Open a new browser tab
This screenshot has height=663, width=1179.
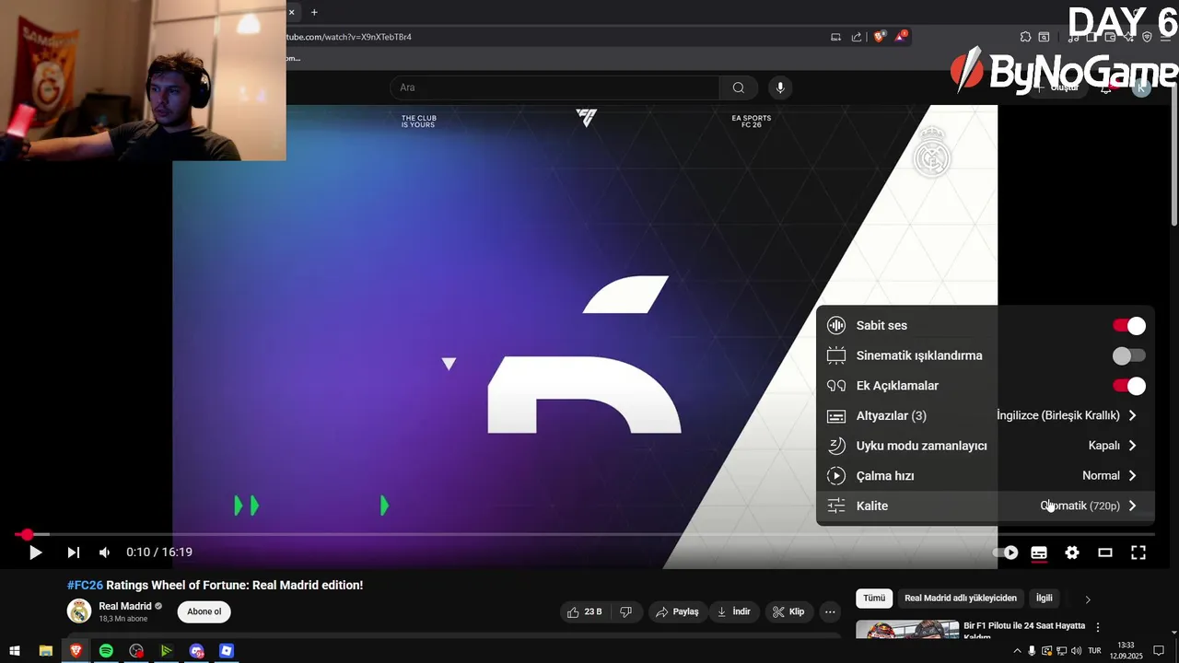pos(314,12)
